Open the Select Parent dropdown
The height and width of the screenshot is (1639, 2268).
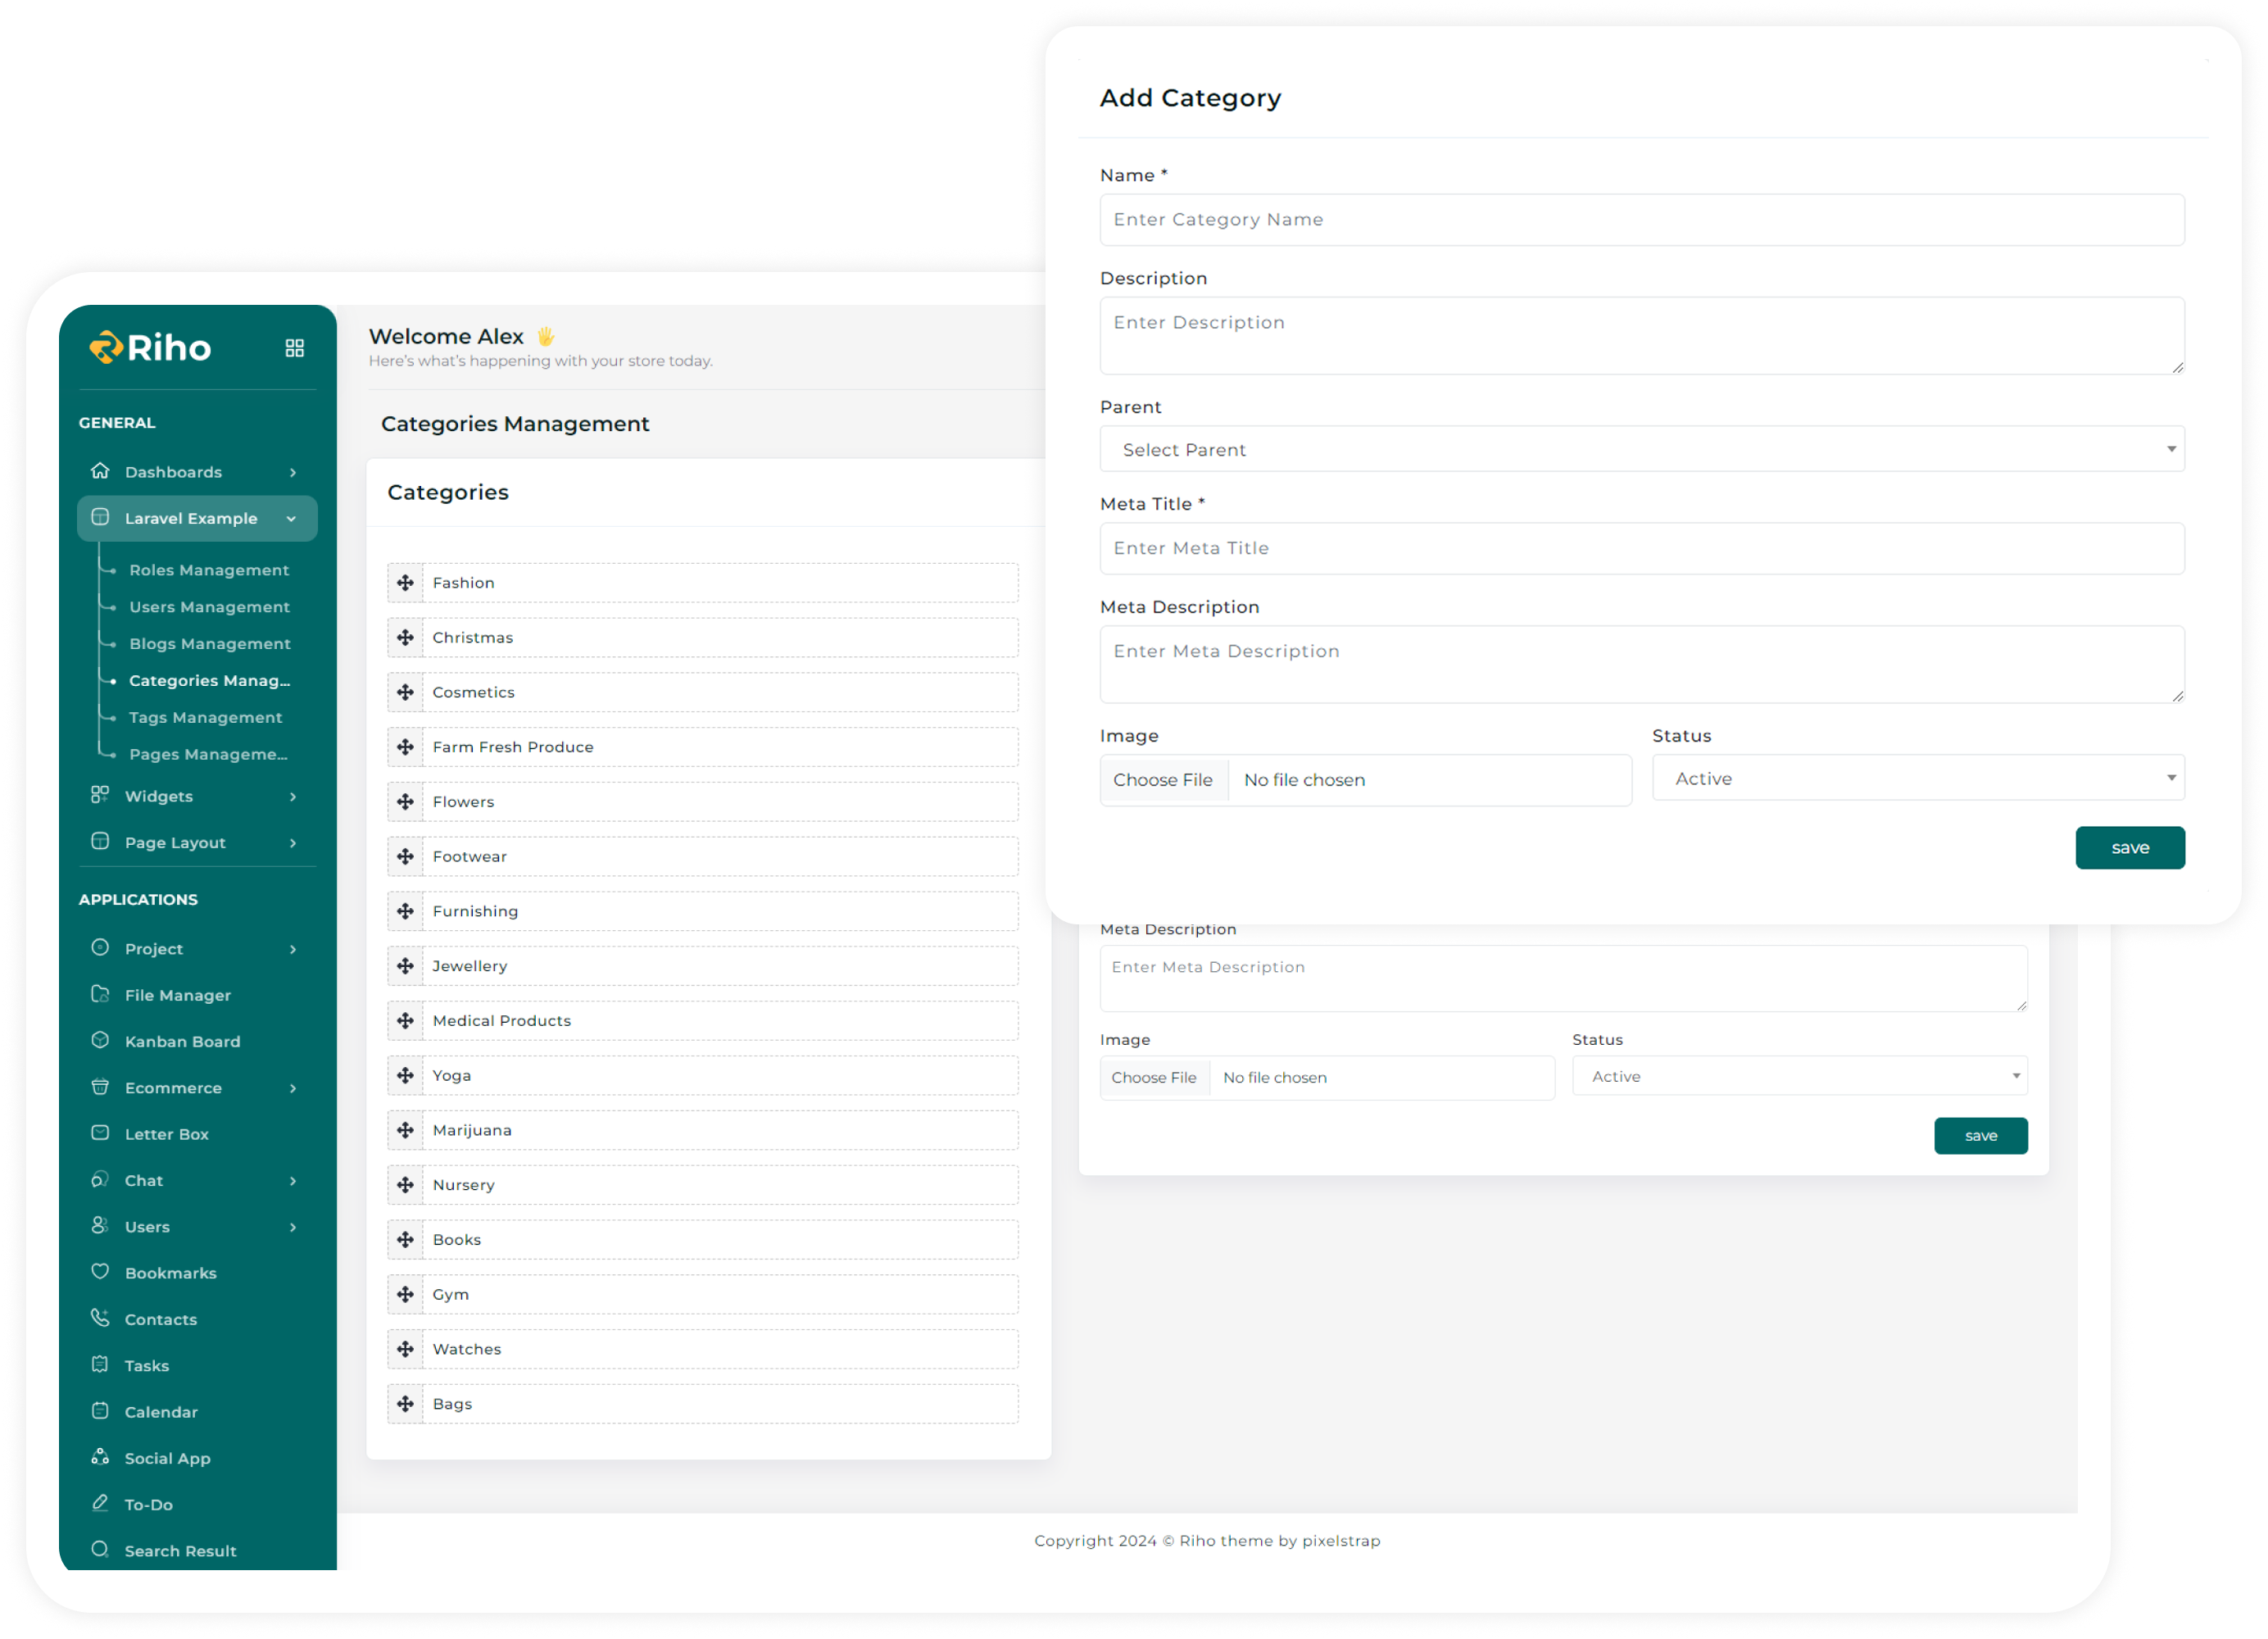1641,449
